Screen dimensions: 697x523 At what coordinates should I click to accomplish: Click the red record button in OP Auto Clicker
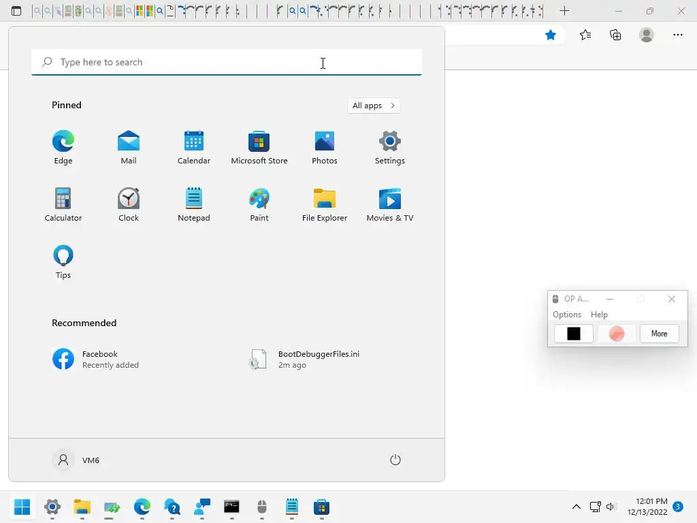coord(617,334)
